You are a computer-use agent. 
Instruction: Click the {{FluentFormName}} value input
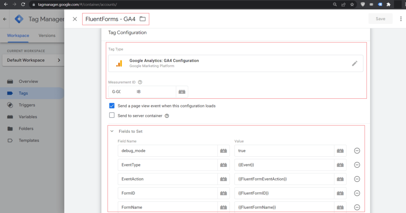pyautogui.click(x=284, y=207)
